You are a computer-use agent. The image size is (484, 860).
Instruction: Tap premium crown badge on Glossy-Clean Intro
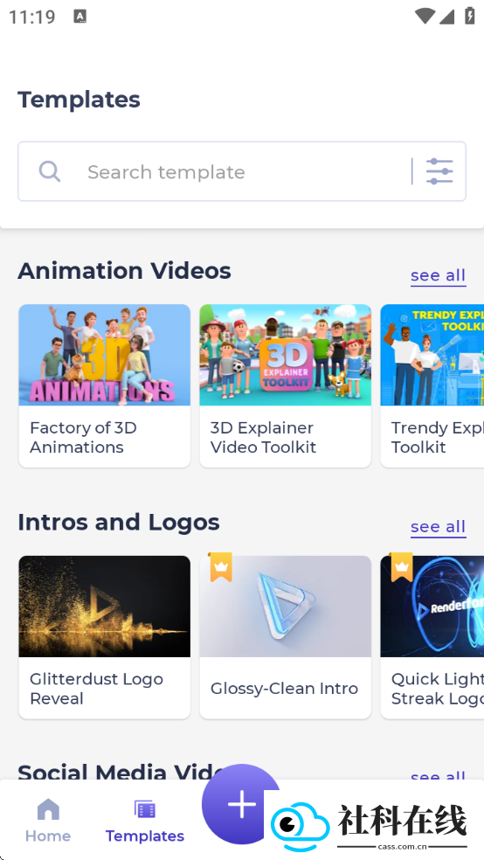[x=221, y=567]
